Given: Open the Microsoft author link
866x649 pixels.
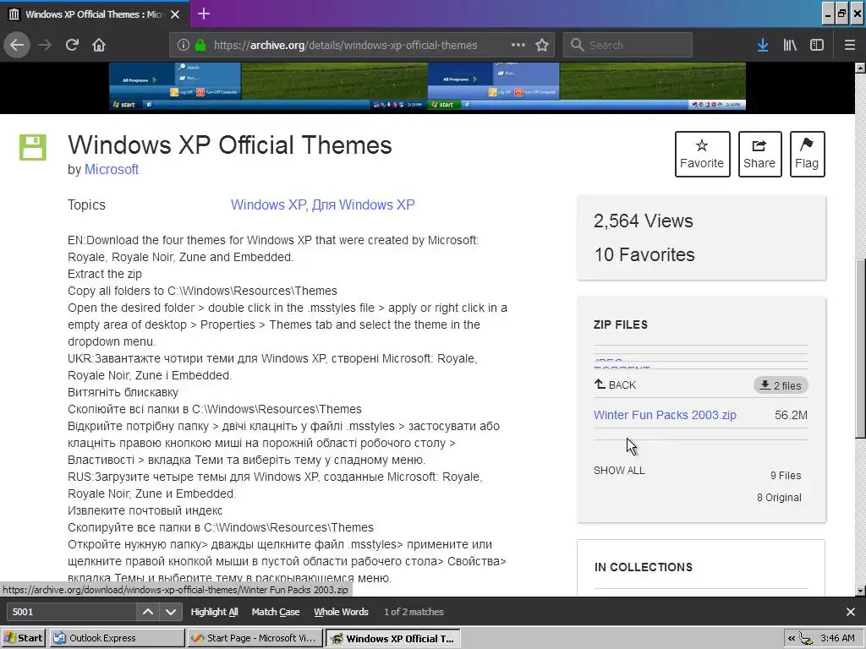Looking at the screenshot, I should click(x=111, y=169).
